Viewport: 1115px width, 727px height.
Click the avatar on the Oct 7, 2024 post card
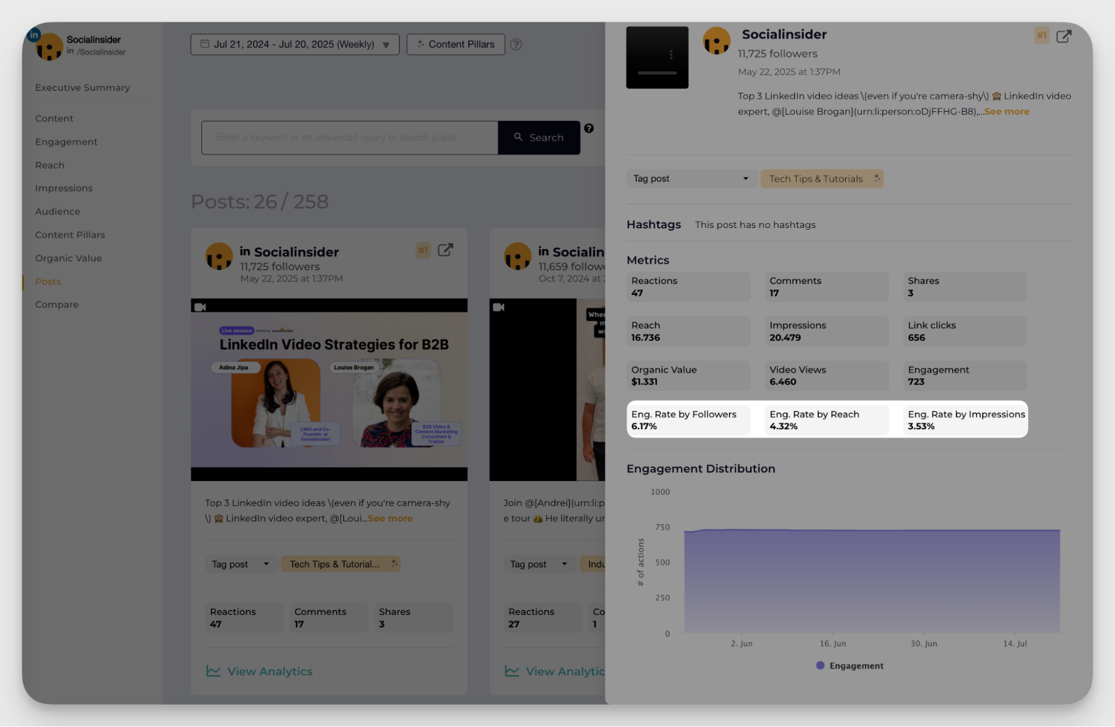pyautogui.click(x=517, y=256)
